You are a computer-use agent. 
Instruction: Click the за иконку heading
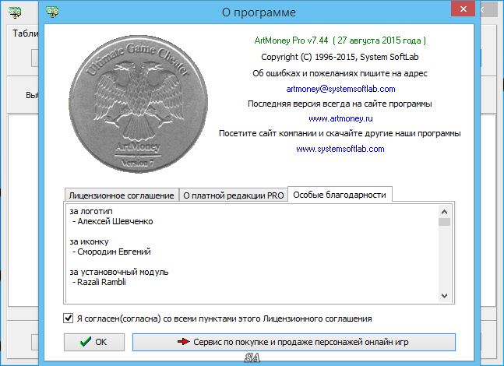click(89, 241)
